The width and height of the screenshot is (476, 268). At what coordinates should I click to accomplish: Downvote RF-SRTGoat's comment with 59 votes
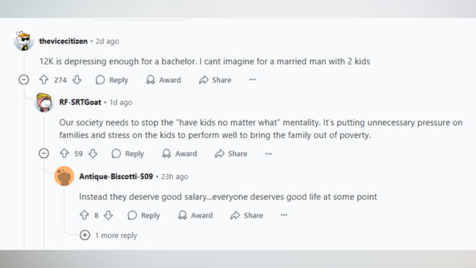(93, 154)
